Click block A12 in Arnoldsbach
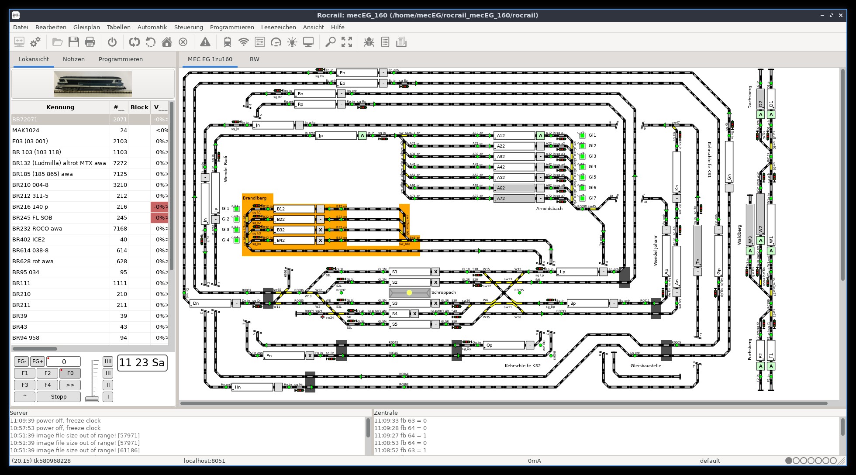Image resolution: width=856 pixels, height=475 pixels. coord(514,135)
